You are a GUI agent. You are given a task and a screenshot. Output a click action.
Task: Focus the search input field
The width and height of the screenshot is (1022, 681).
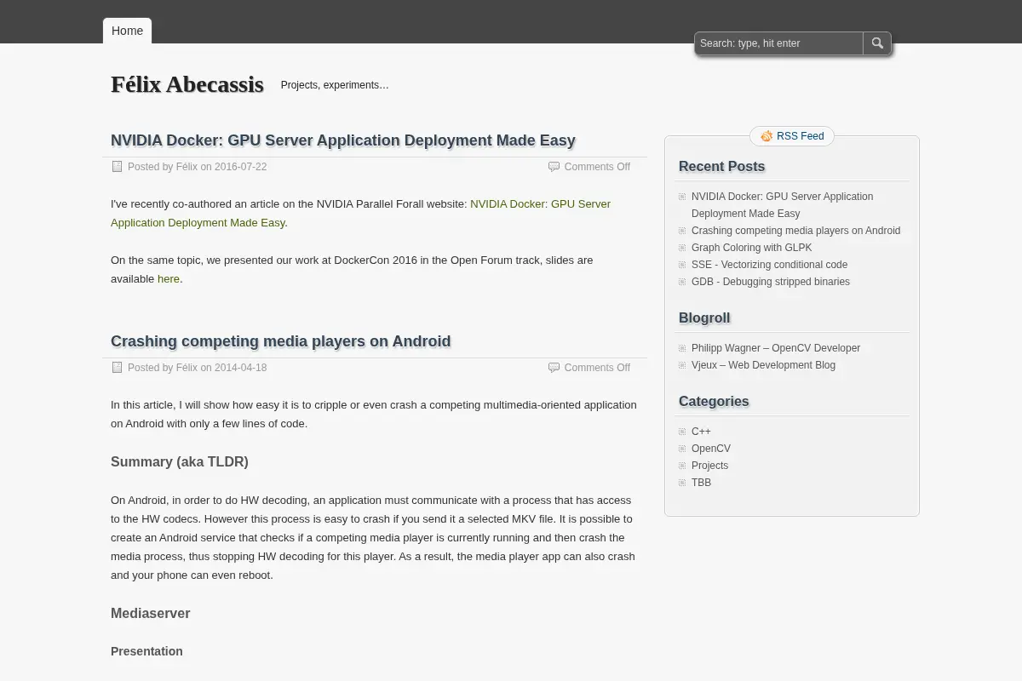tap(779, 43)
